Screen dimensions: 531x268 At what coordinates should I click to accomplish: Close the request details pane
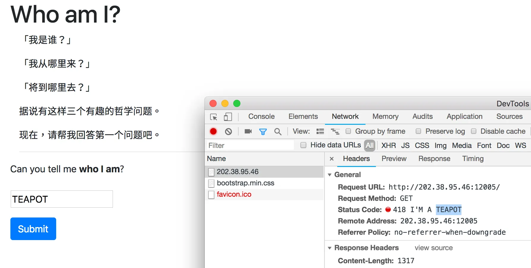(x=332, y=159)
